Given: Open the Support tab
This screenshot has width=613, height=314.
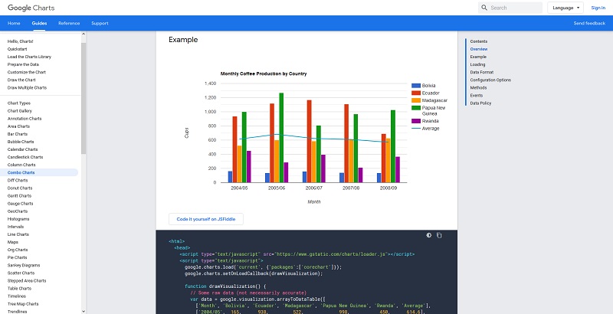Looking at the screenshot, I should point(100,23).
